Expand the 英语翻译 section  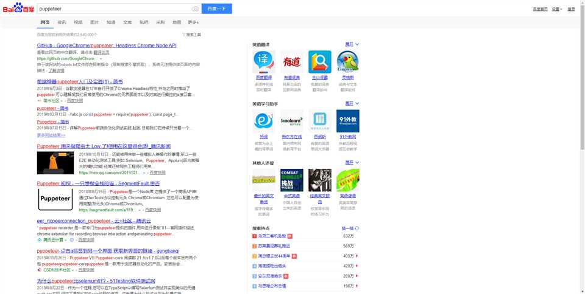[x=352, y=44]
